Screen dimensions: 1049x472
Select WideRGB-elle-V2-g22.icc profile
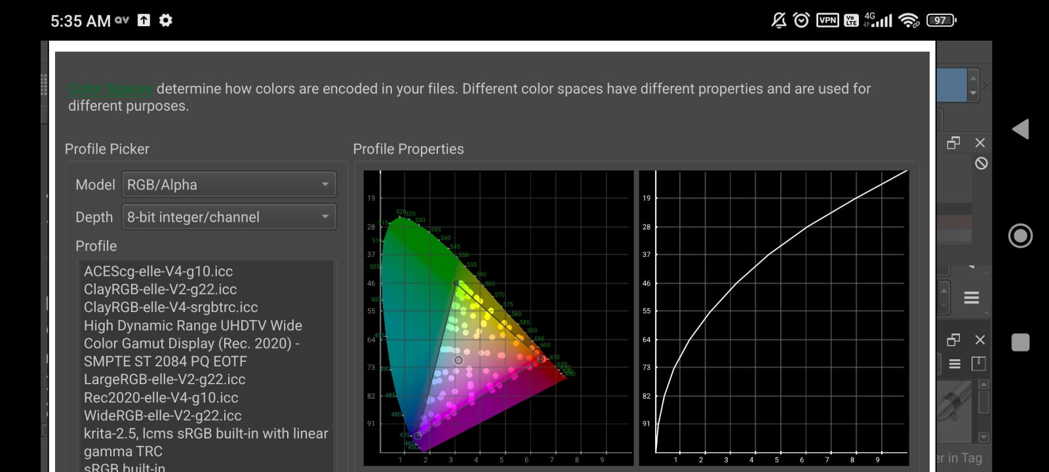point(163,416)
